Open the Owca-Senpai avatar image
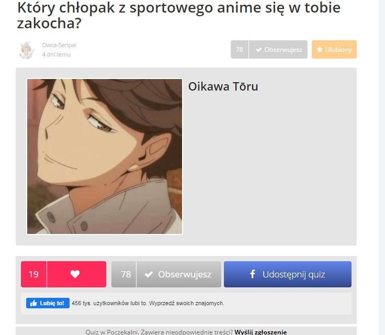The image size is (385, 335). pos(27,50)
